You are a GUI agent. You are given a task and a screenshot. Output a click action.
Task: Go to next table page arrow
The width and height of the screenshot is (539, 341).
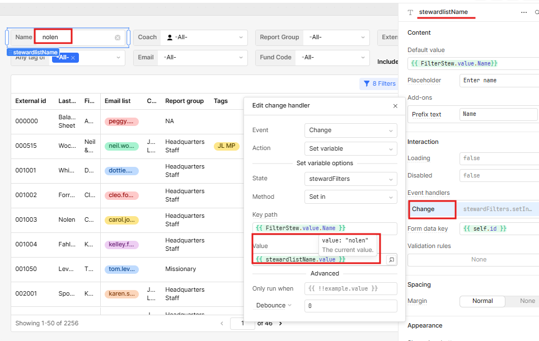coord(281,324)
